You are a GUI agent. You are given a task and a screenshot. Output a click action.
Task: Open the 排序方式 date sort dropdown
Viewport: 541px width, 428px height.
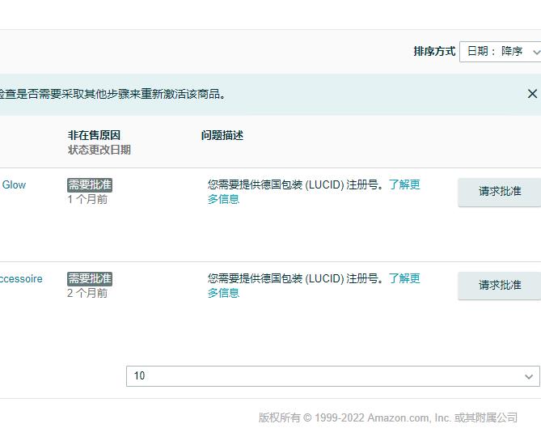tap(500, 52)
